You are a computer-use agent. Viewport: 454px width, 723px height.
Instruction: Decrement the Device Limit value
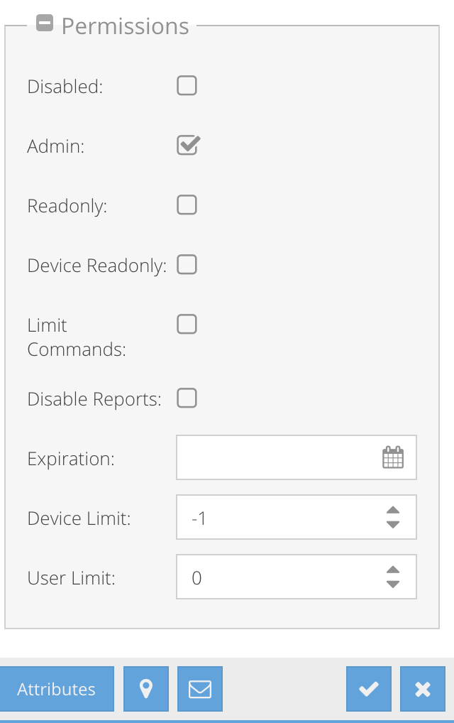392,523
